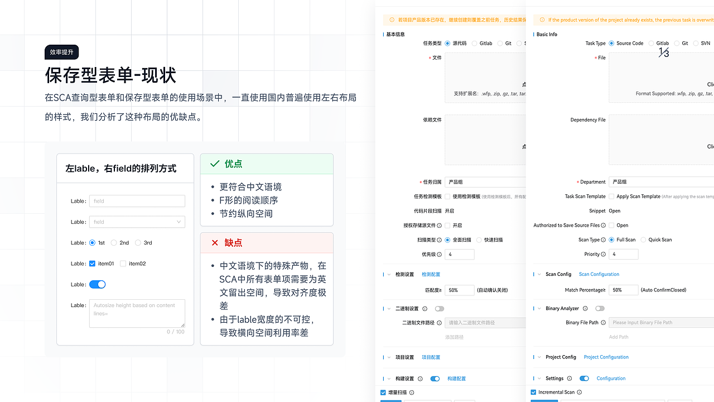Click info icon beside Priority label
This screenshot has height=402, width=714.
coord(604,255)
